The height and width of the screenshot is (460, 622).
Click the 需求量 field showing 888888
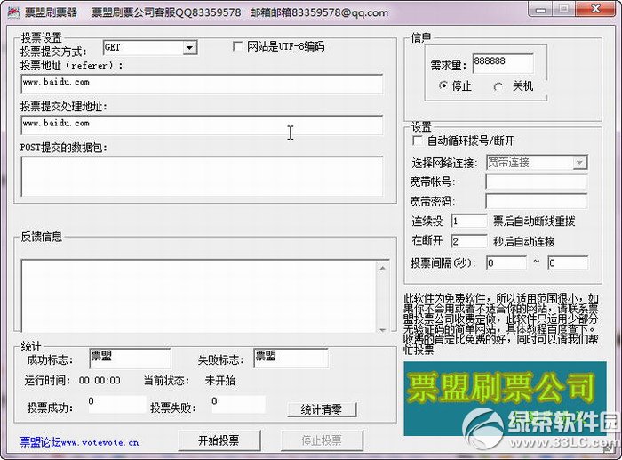click(502, 64)
